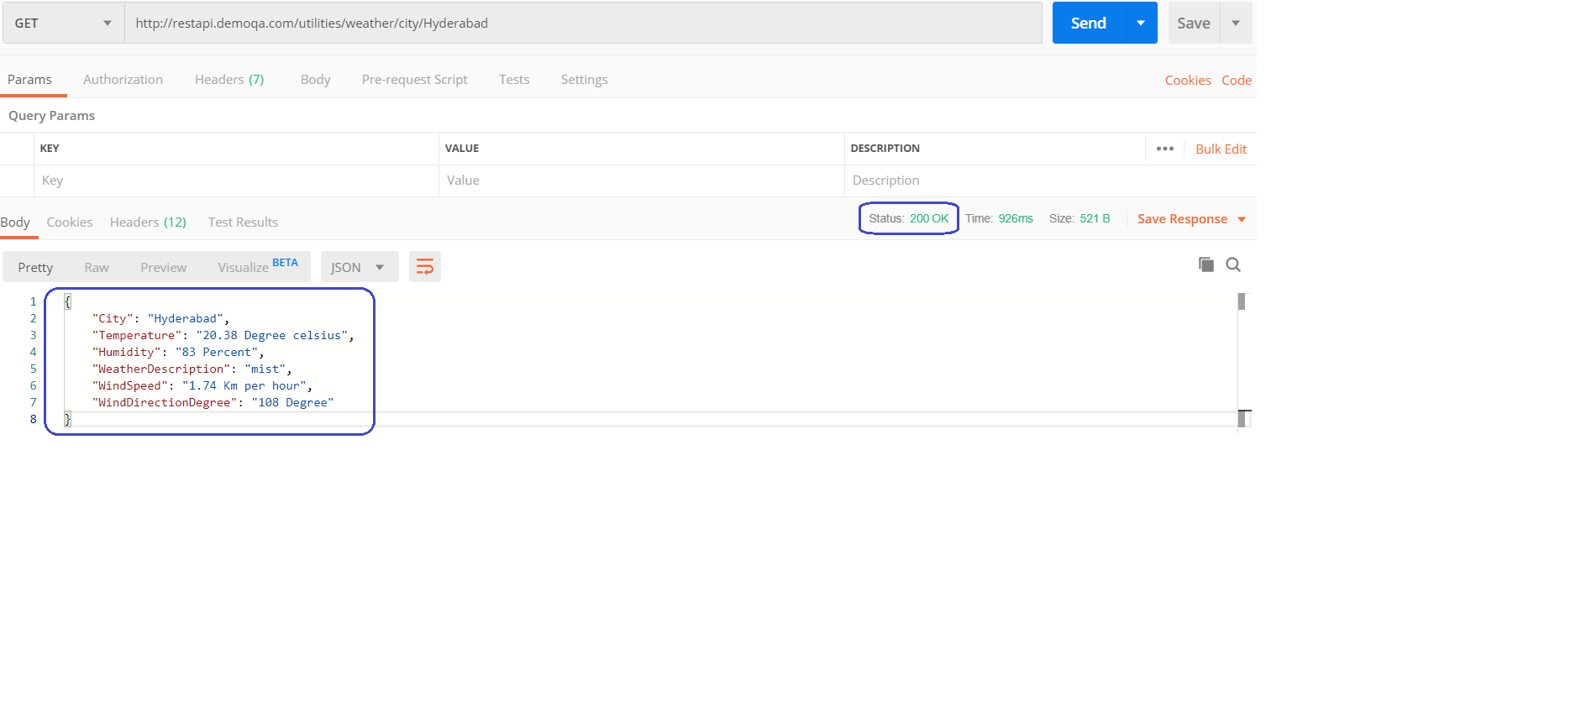Open the request Headers (7) tab
1576x712 pixels.
click(229, 80)
